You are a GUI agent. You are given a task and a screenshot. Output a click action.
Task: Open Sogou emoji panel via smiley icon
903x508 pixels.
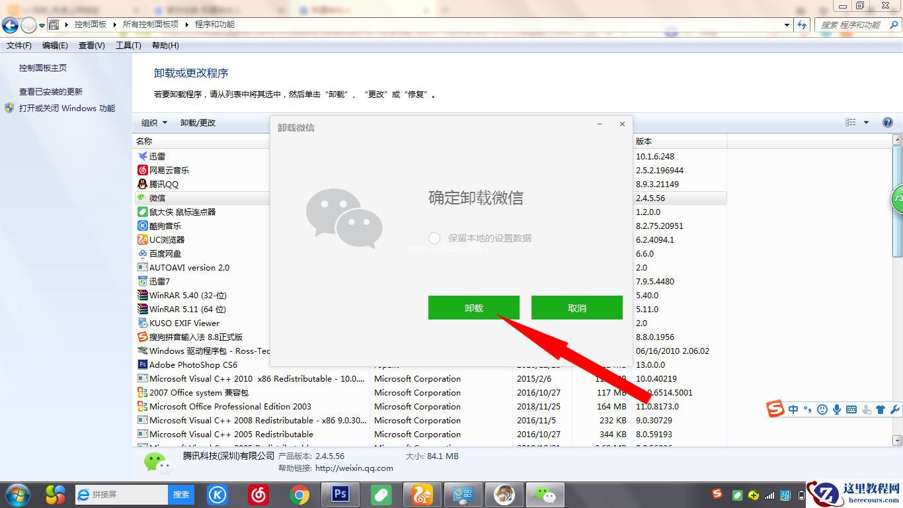click(x=822, y=409)
